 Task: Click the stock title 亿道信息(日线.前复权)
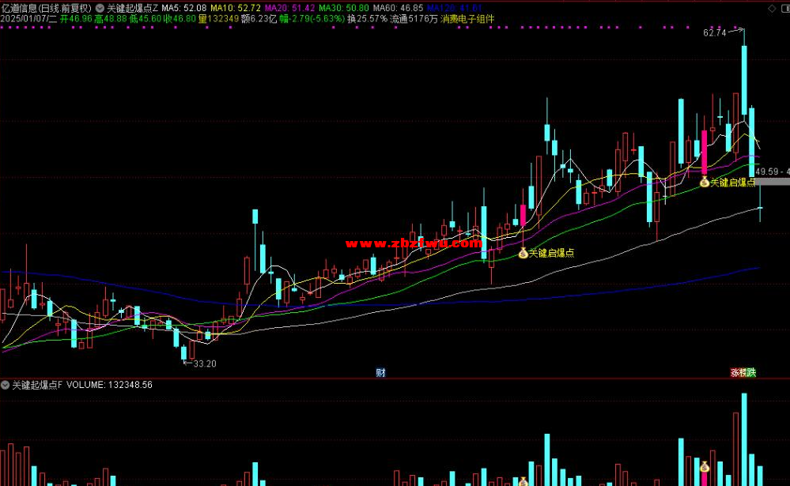(x=47, y=8)
